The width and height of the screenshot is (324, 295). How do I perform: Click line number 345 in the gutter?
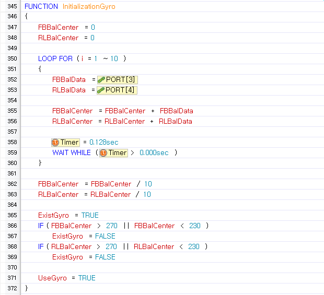[x=12, y=6]
